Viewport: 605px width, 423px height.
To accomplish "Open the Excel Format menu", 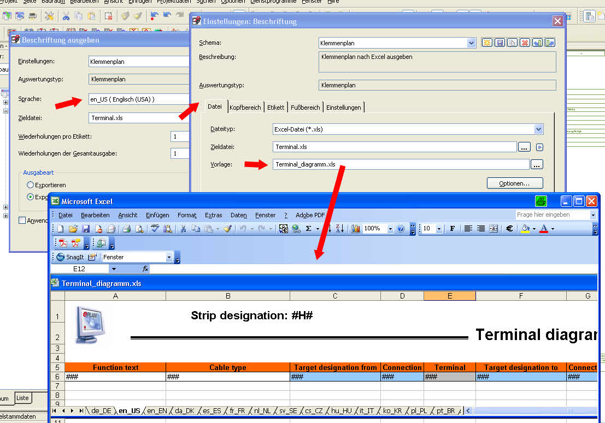I will coord(187,215).
